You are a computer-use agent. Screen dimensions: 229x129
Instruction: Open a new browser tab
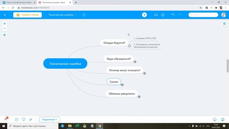pos(76,3)
